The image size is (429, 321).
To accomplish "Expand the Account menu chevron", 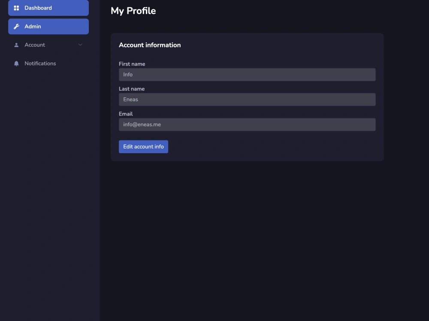I will (x=80, y=45).
